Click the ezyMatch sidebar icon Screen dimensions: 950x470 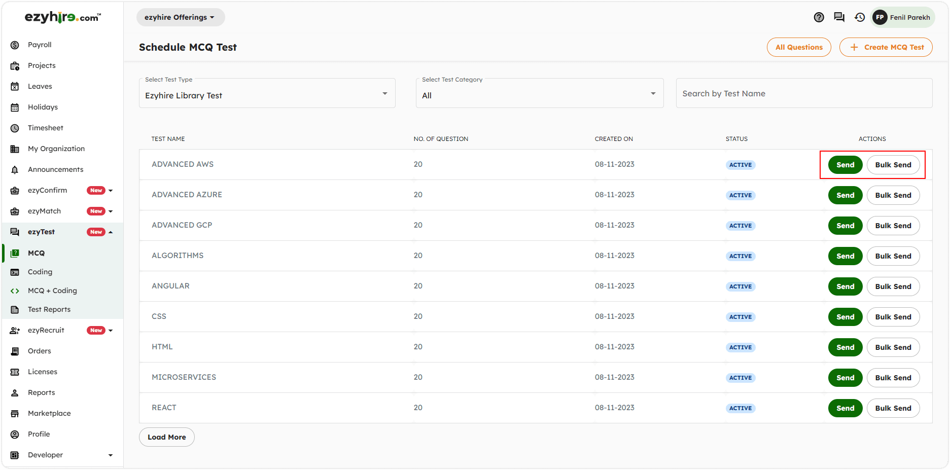[15, 211]
